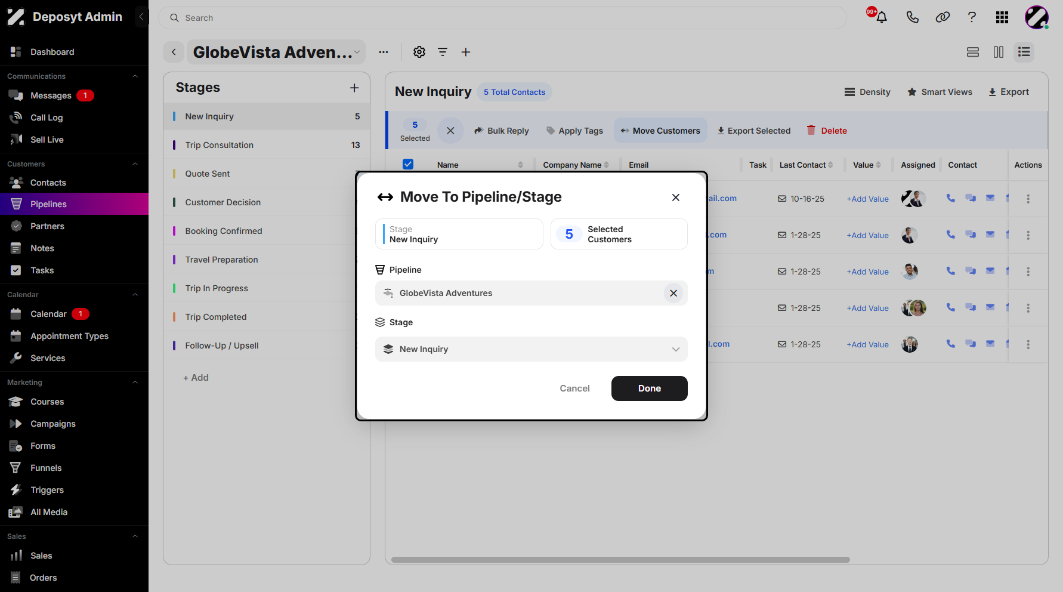The image size is (1063, 592).
Task: Collapse the Calendar sidebar section
Action: 135,295
